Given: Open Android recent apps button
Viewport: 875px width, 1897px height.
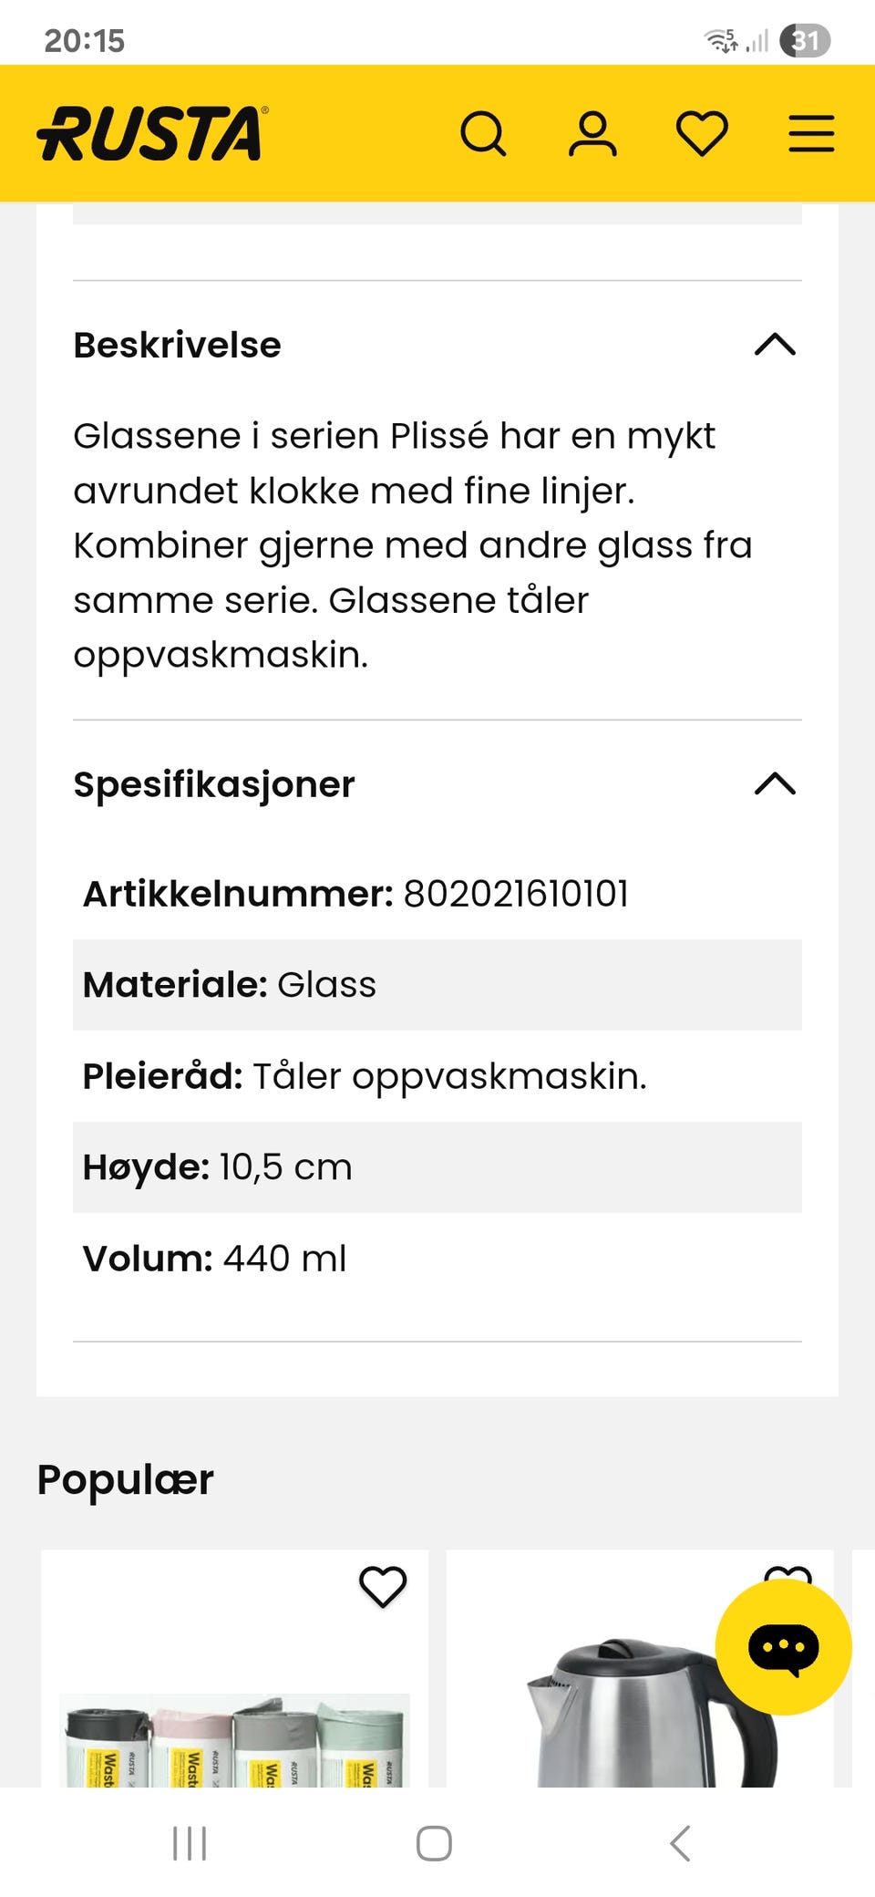Looking at the screenshot, I should (190, 1842).
